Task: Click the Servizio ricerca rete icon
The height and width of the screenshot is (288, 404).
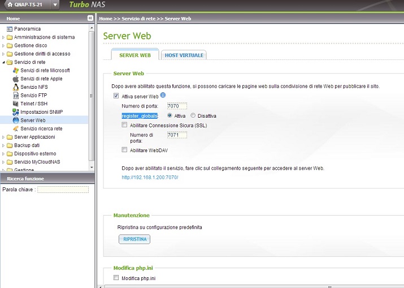Action: pos(16,128)
